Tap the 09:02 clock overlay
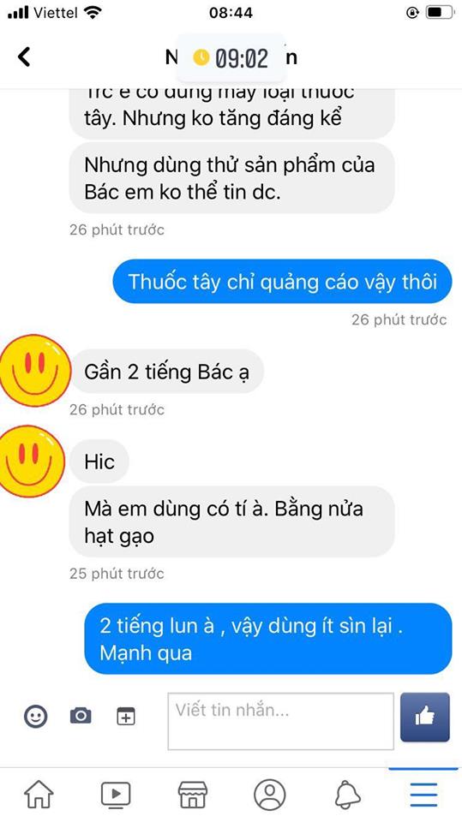The image size is (462, 822). [231, 57]
